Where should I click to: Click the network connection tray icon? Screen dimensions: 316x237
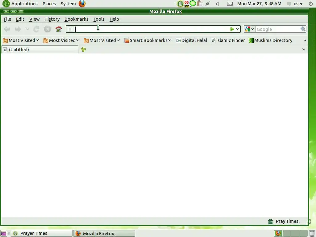(x=208, y=4)
